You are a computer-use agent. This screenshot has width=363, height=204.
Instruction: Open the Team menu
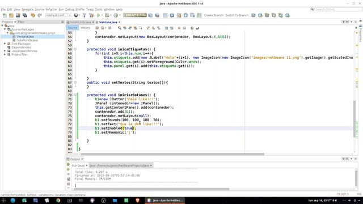tap(90, 10)
